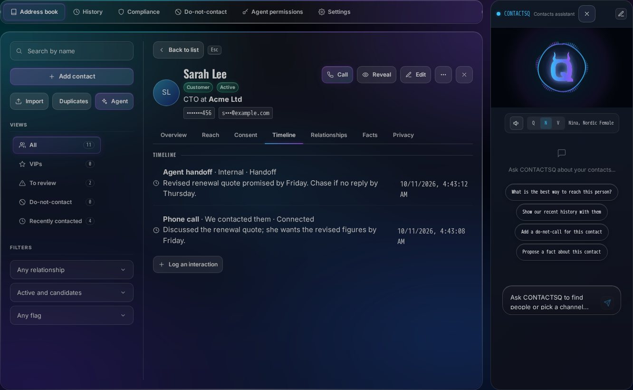Select the VIPs view
633x390 pixels.
coord(57,164)
